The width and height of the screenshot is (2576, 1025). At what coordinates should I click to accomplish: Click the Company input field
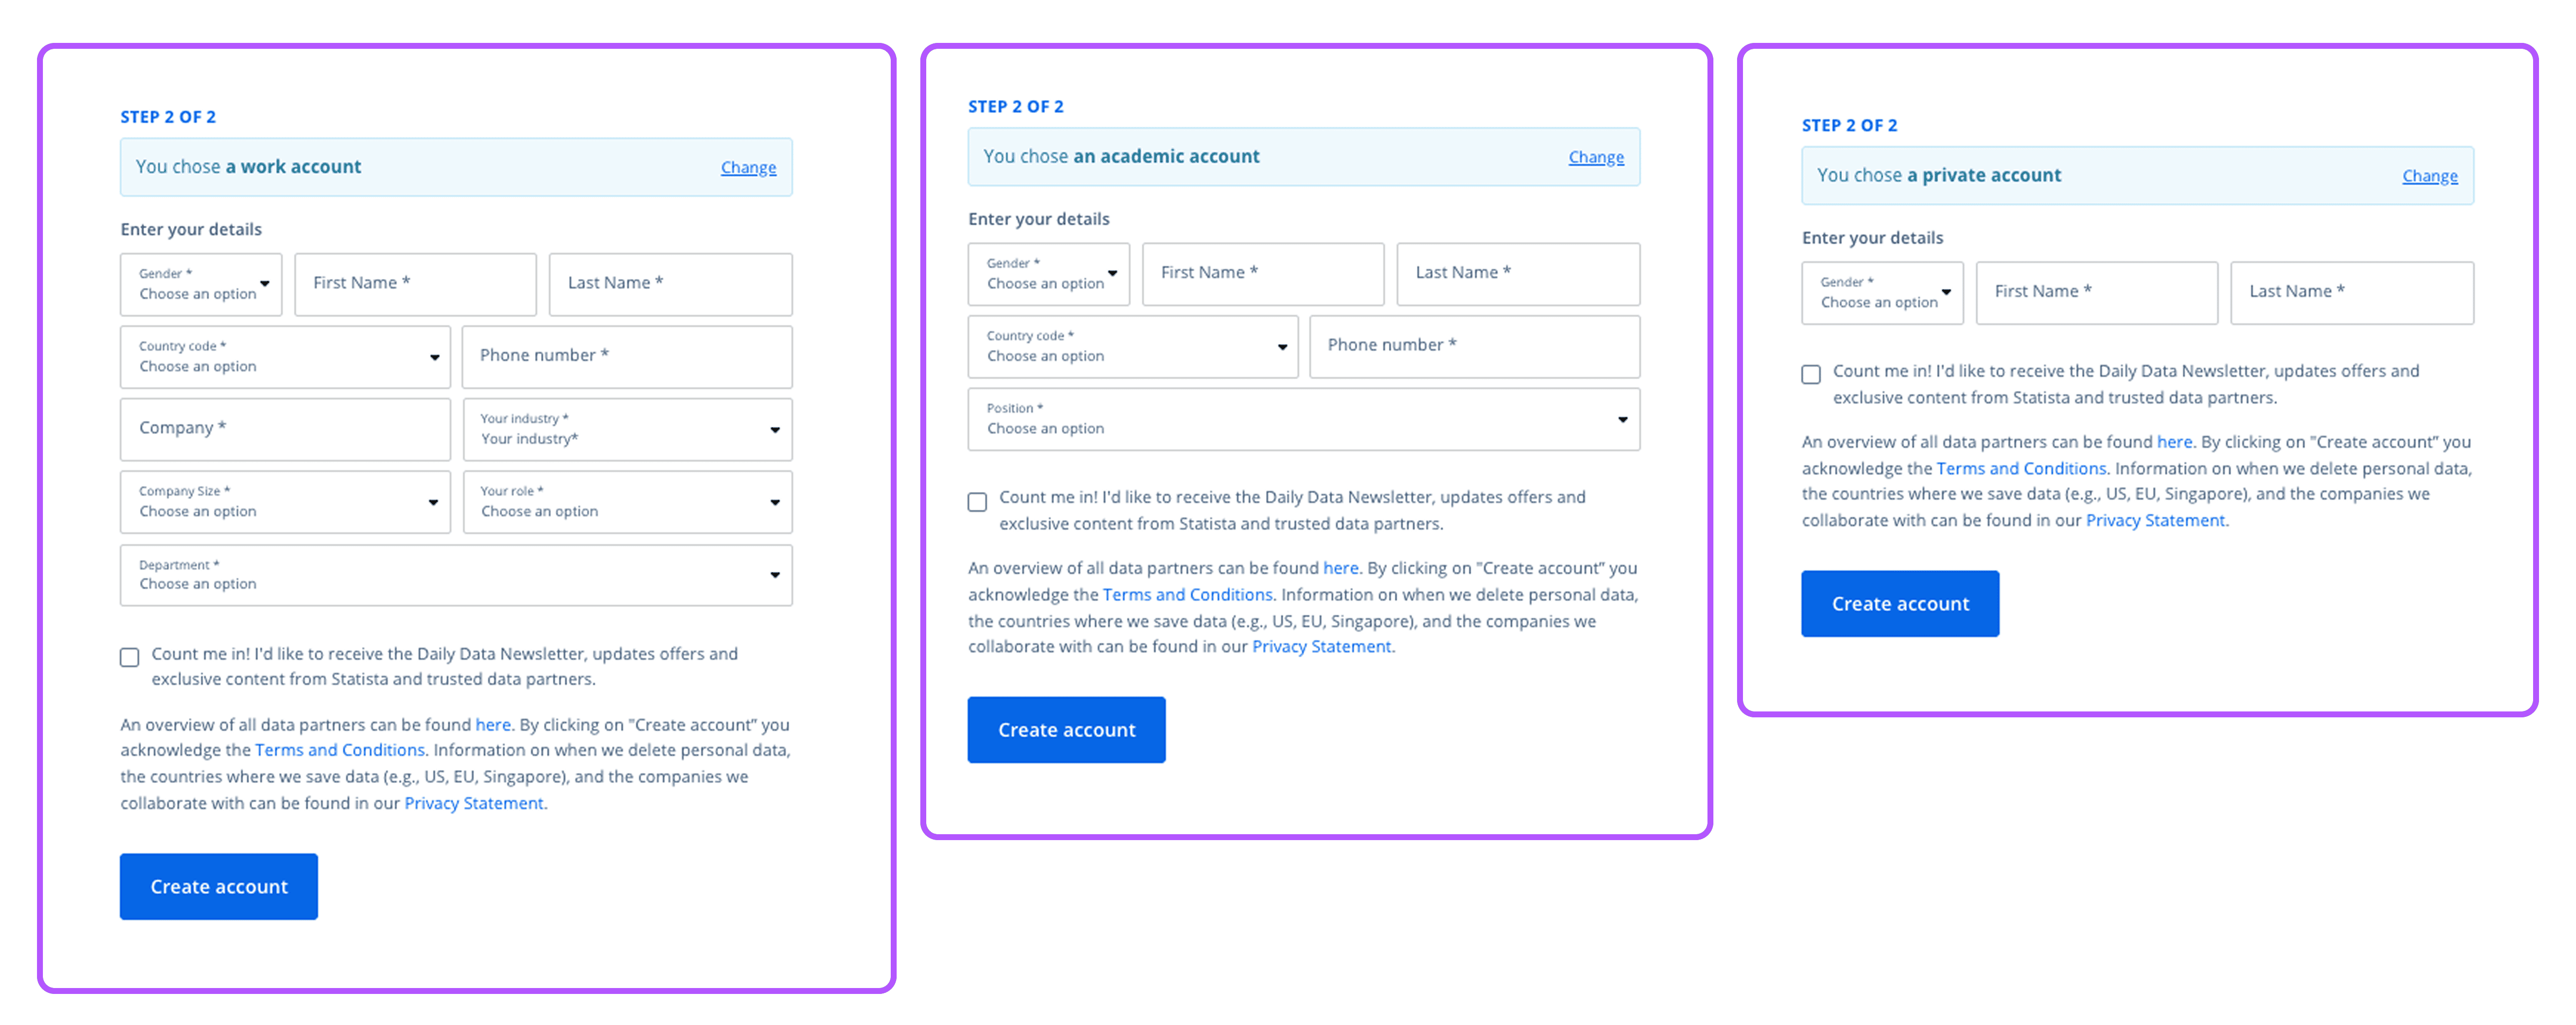[285, 429]
